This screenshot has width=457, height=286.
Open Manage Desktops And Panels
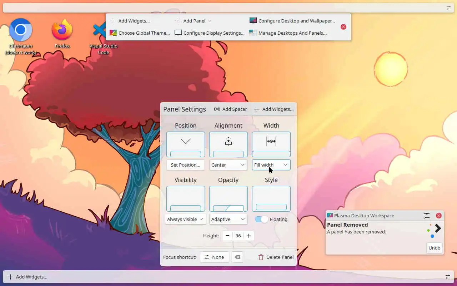tap(288, 33)
